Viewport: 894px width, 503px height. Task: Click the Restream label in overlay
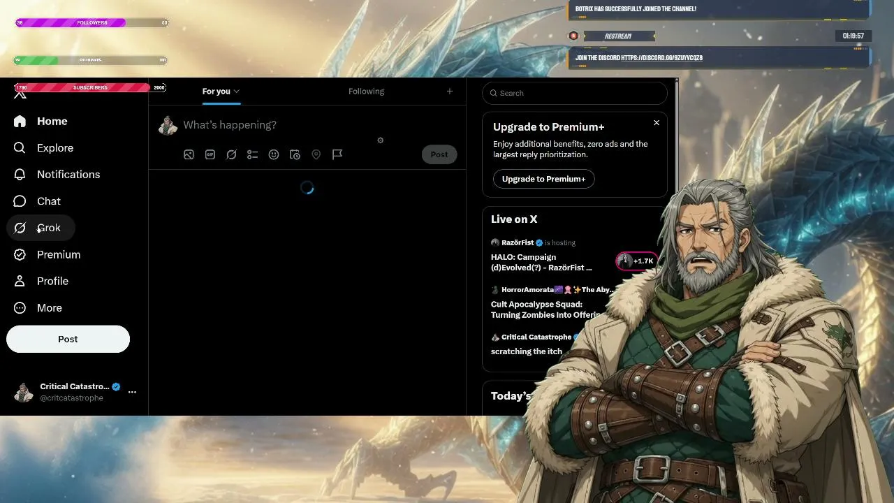(617, 36)
